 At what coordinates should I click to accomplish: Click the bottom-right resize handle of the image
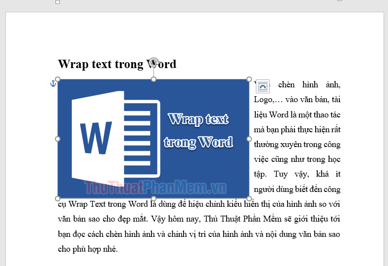tap(249, 198)
